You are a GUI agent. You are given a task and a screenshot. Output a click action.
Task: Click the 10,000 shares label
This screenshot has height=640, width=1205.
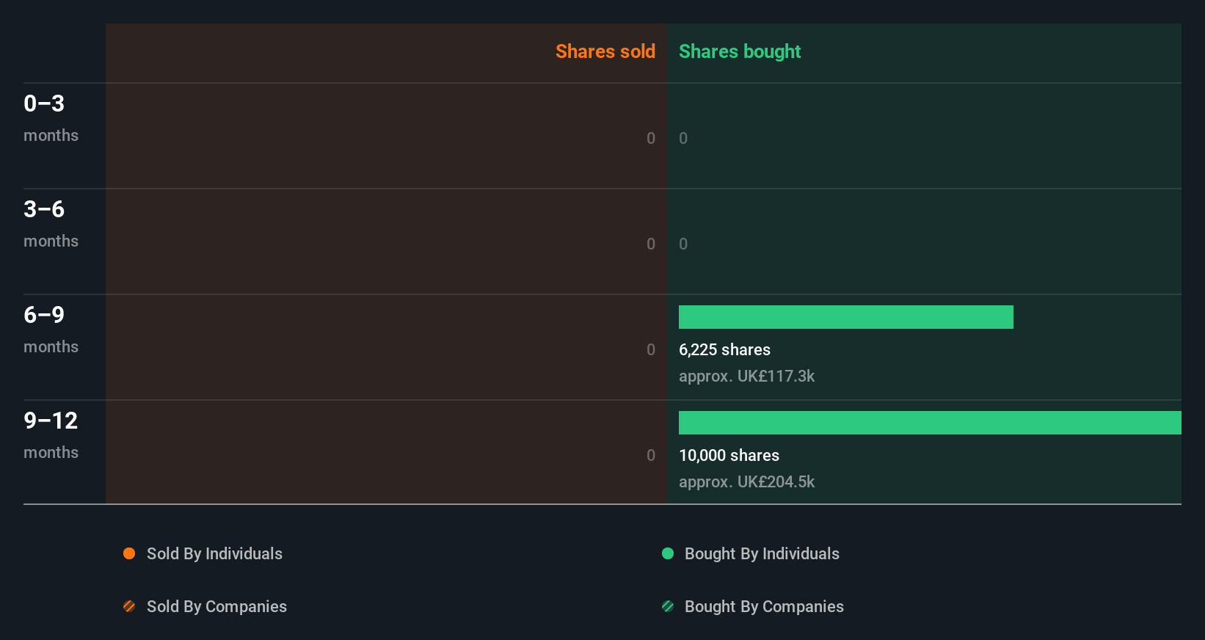pyautogui.click(x=729, y=455)
